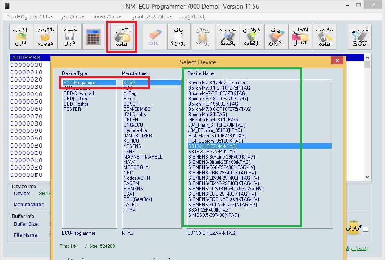Select AirBag in the Manufacturer list
385x260 pixels.
(x=130, y=93)
